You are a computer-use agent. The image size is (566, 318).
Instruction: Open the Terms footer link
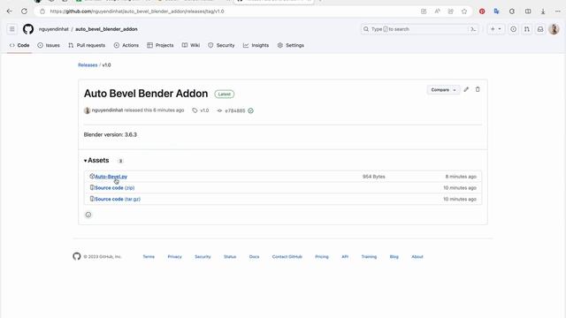pyautogui.click(x=149, y=257)
